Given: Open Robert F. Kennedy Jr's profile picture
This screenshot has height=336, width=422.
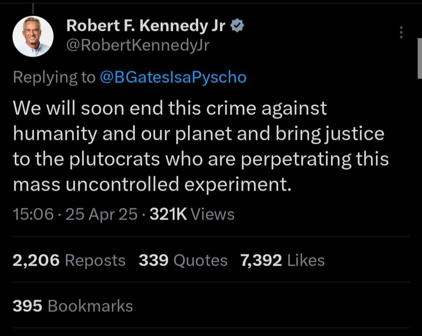Looking at the screenshot, I should [33, 36].
